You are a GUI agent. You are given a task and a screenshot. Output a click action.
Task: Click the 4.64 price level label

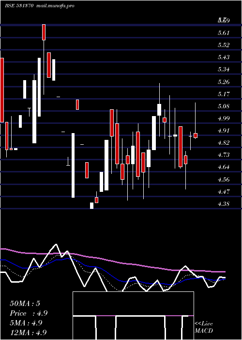click(224, 167)
